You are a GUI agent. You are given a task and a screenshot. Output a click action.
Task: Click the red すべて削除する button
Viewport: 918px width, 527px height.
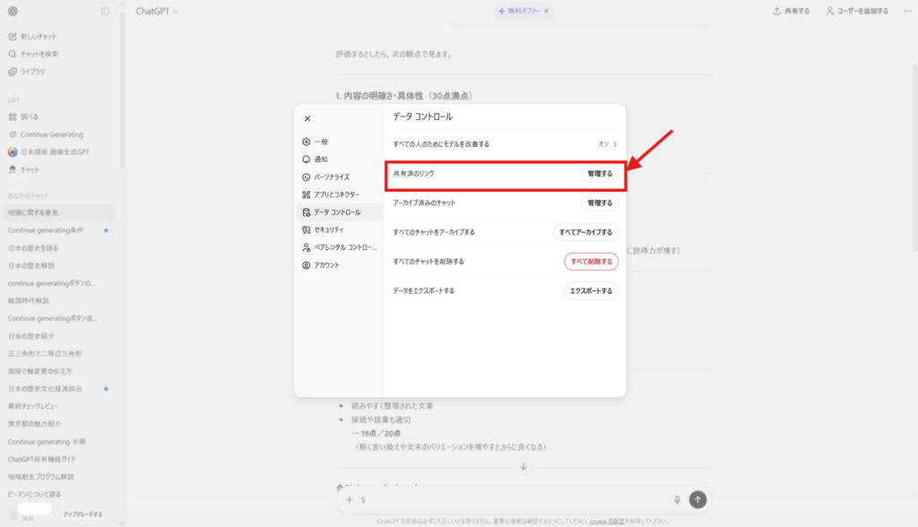(591, 262)
